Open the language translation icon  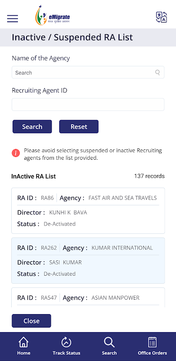click(x=161, y=18)
